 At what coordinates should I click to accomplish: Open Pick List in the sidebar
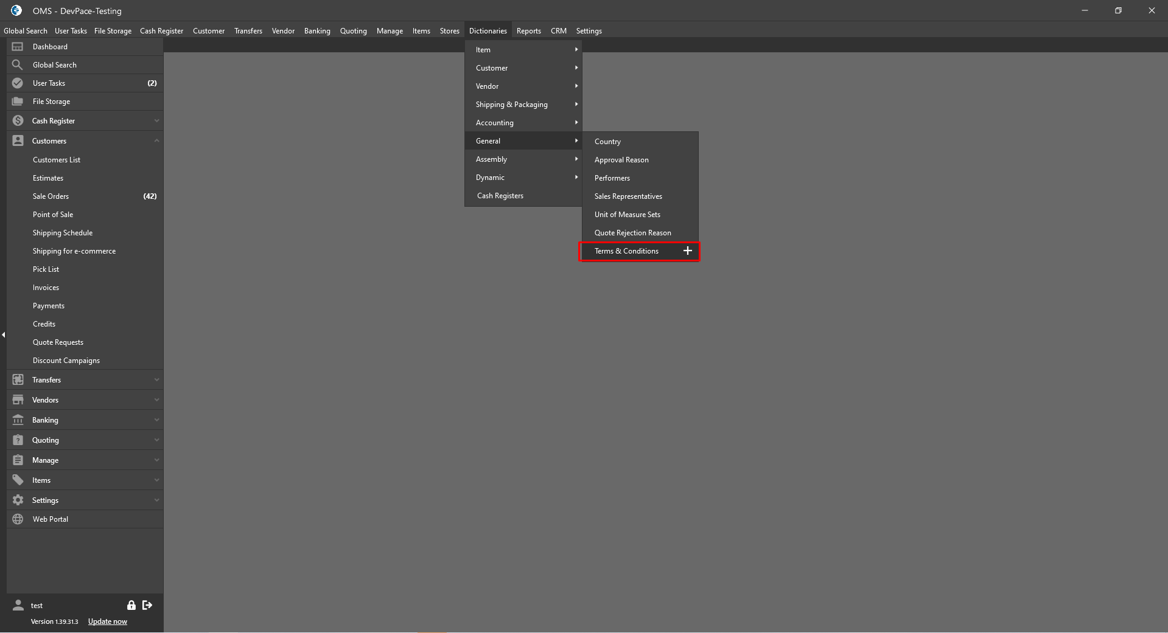tap(85, 269)
